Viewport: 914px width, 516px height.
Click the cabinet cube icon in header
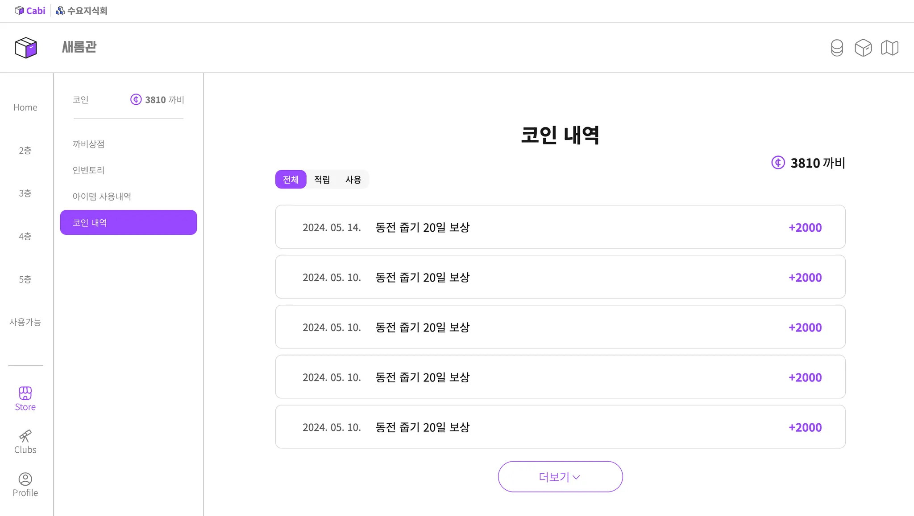click(863, 48)
